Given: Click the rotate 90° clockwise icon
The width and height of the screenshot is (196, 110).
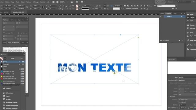Looking at the screenshot, I should click(60, 6).
